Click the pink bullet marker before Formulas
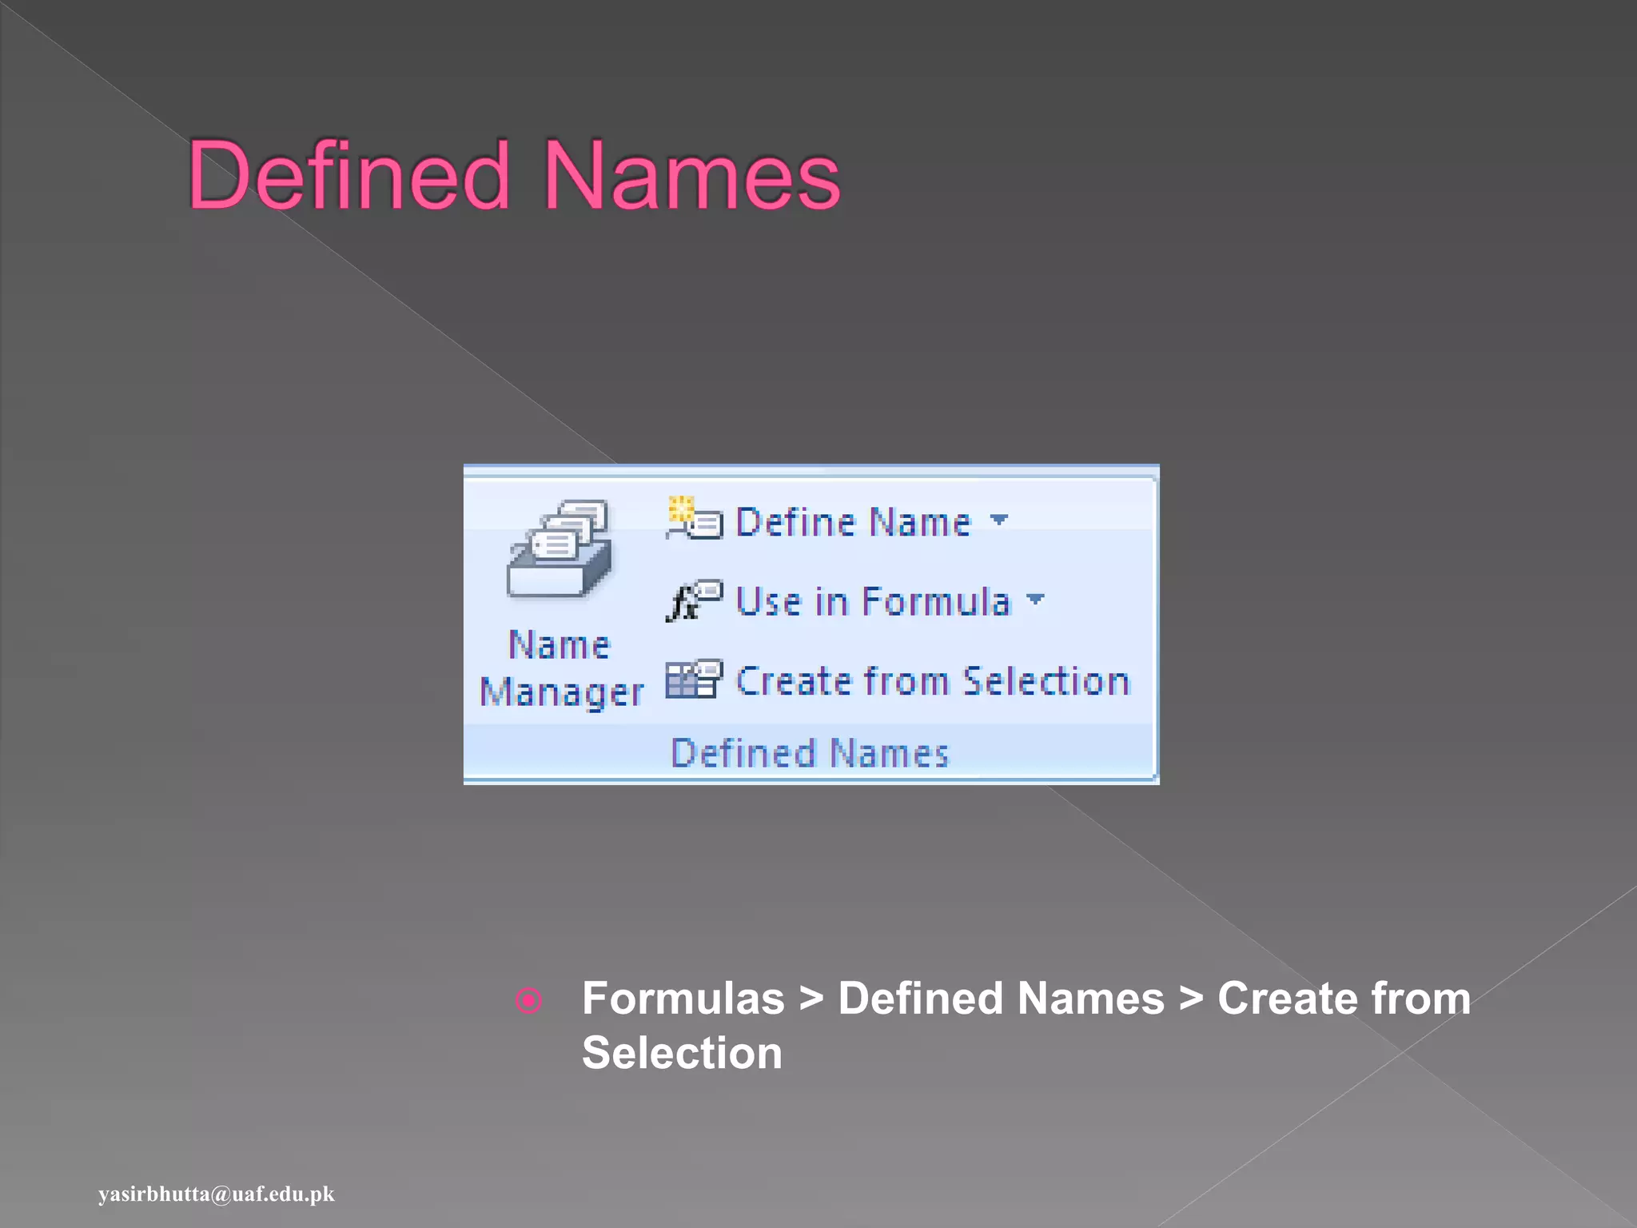The width and height of the screenshot is (1637, 1228). (x=529, y=1000)
